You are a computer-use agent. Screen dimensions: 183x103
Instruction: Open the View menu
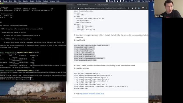[x=20, y=1]
